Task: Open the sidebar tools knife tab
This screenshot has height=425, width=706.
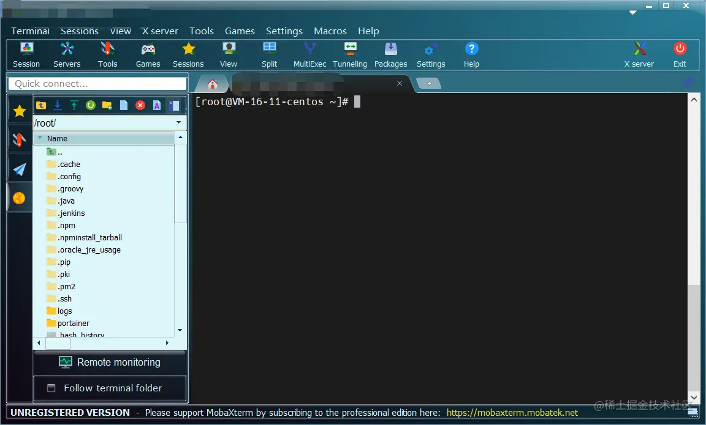Action: (x=20, y=139)
